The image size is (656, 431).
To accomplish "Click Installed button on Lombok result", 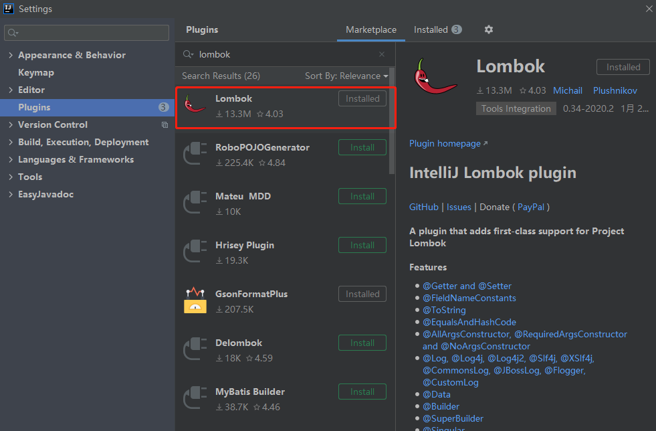I will click(362, 98).
